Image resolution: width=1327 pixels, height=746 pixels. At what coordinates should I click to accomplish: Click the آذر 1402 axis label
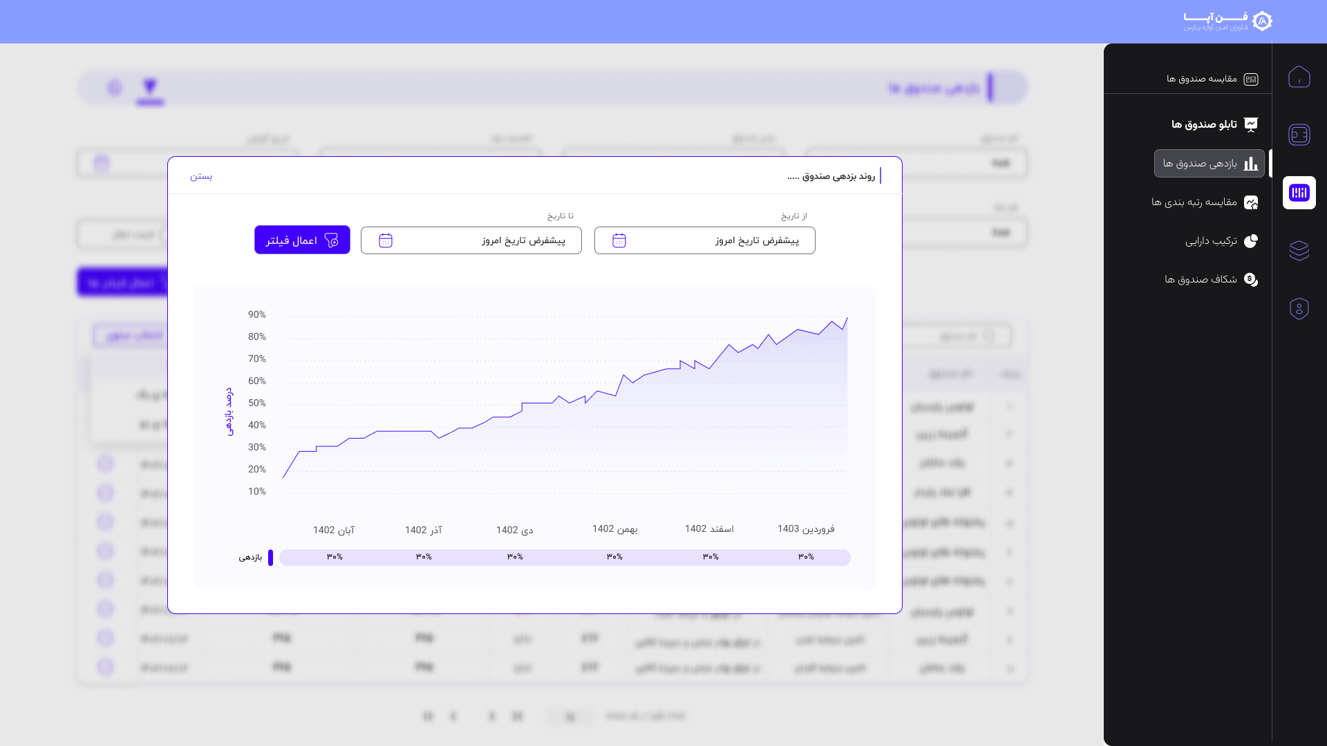tap(424, 530)
